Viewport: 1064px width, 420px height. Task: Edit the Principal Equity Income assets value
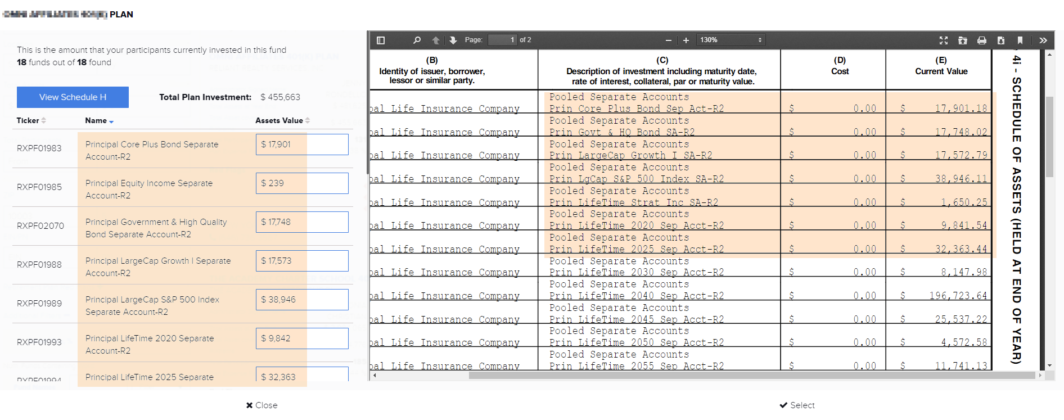(x=302, y=183)
